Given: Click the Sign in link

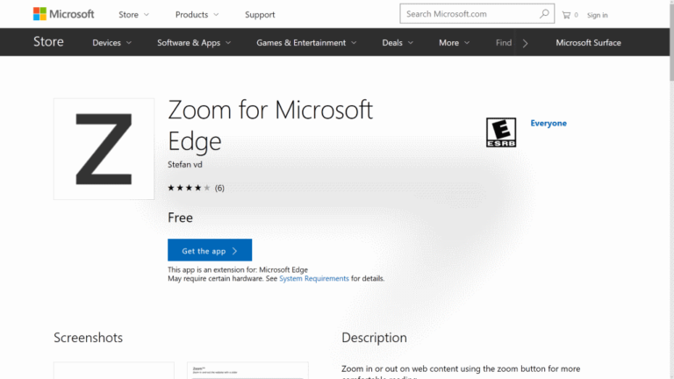Looking at the screenshot, I should [597, 15].
